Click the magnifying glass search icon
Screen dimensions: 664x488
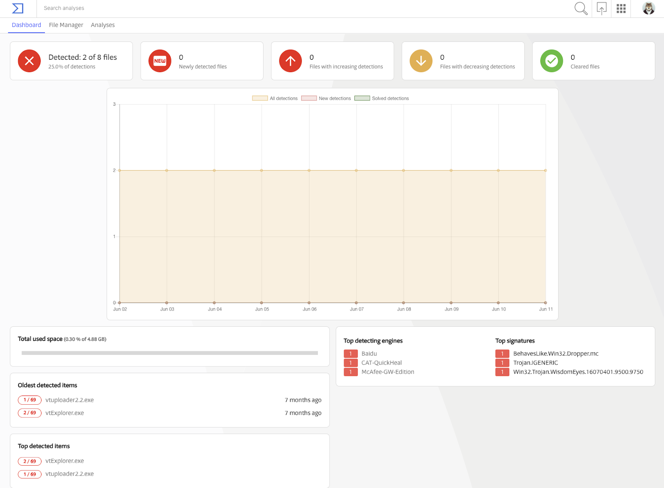coord(581,8)
